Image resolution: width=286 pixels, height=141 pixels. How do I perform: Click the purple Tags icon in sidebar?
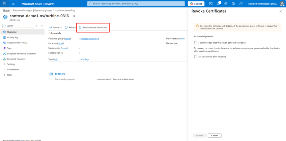5,48
